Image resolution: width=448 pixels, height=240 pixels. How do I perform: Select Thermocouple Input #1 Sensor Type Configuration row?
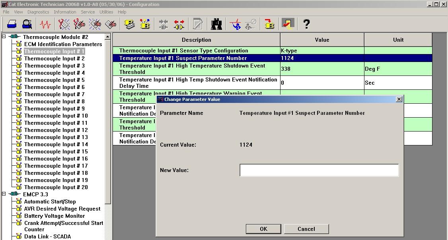[273, 50]
